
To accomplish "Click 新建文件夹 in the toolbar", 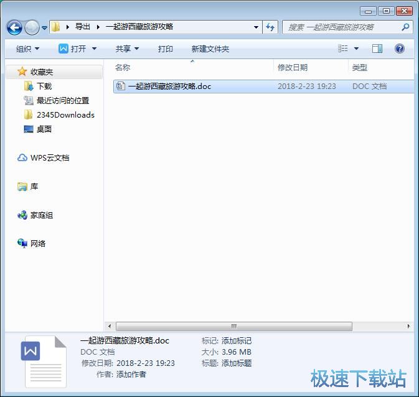I will pos(210,49).
